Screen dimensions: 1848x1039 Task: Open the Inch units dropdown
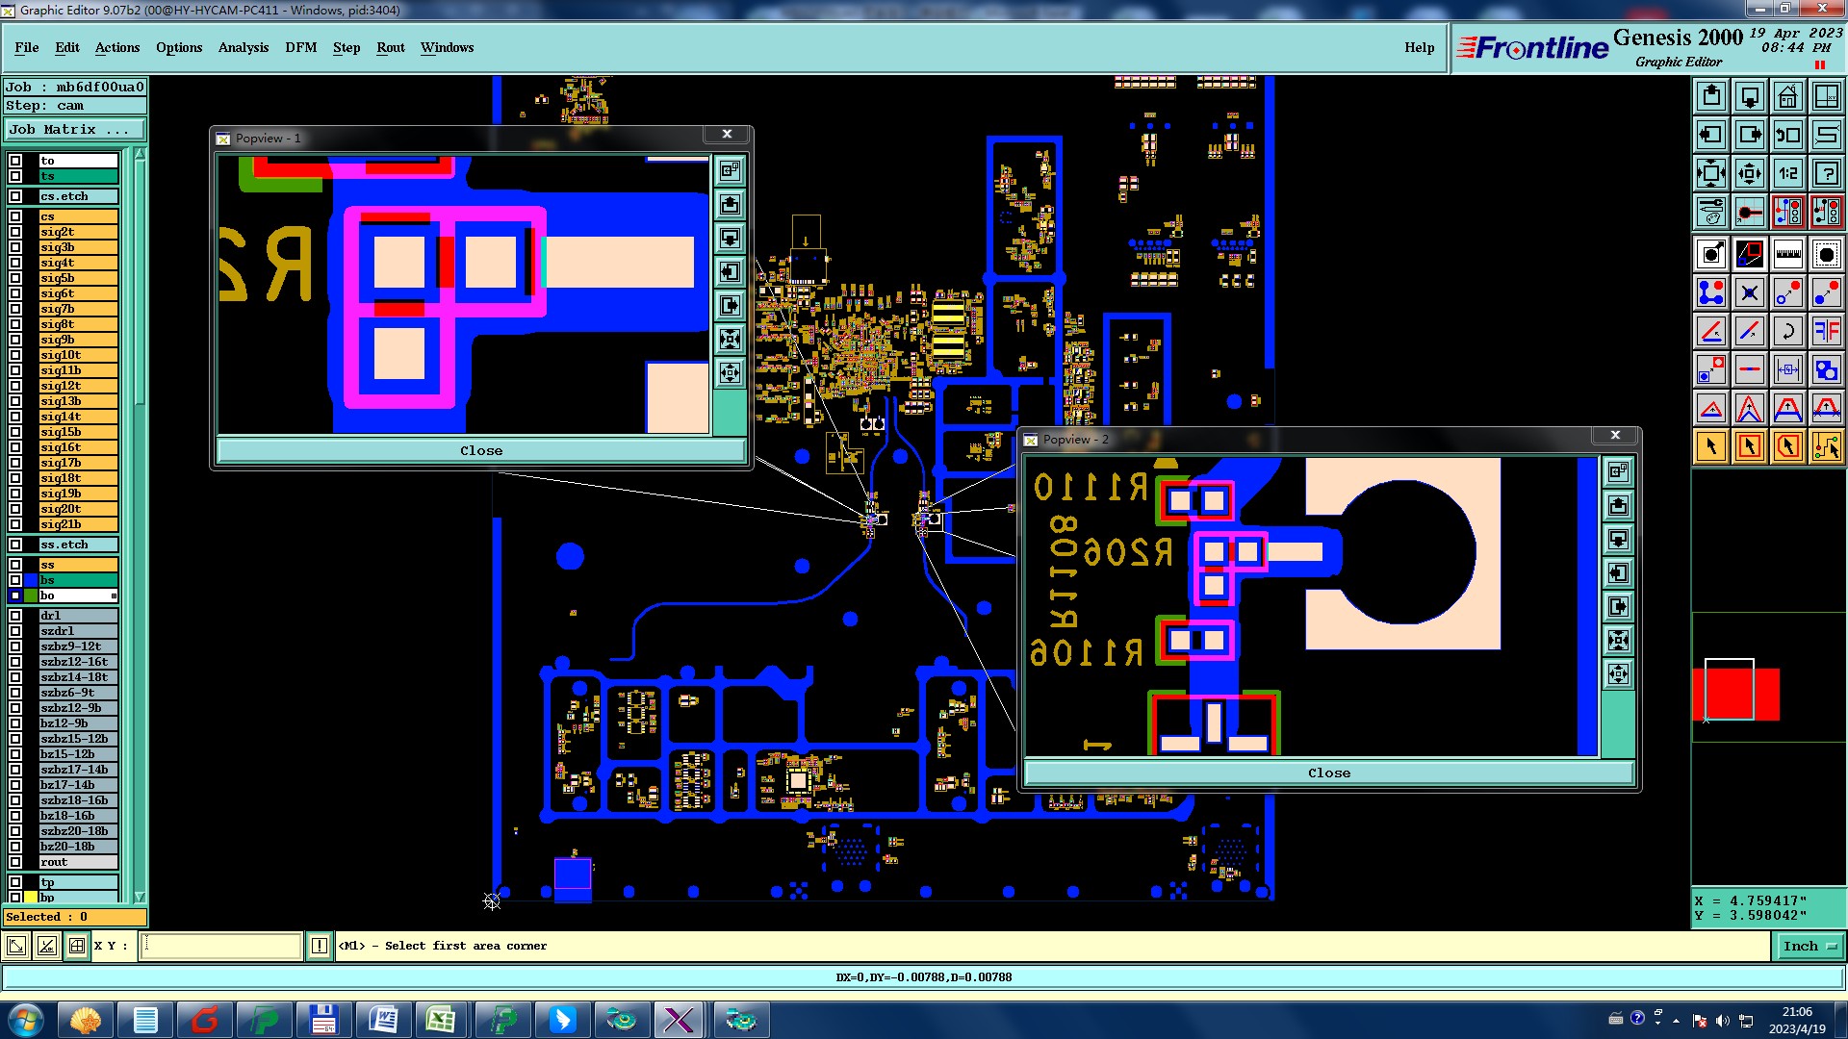1809,947
